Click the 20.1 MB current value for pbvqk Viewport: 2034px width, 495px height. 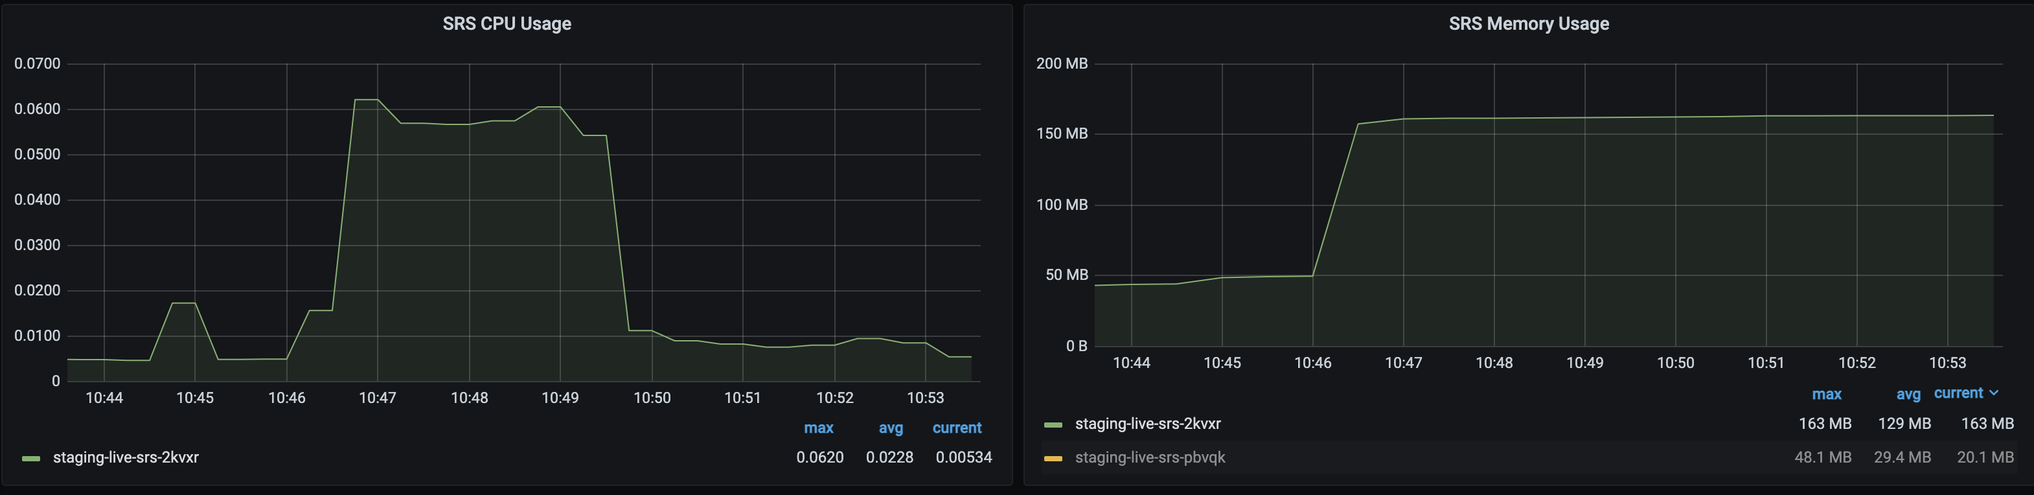click(x=1986, y=457)
